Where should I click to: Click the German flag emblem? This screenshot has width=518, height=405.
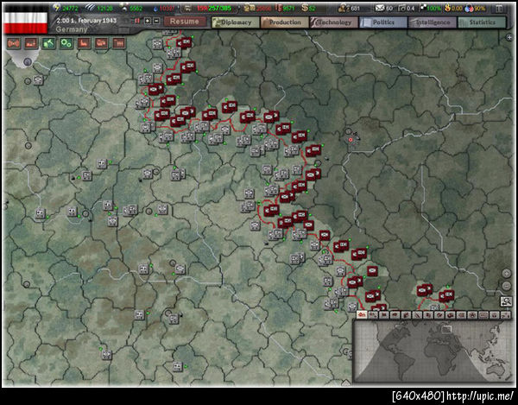[25, 22]
